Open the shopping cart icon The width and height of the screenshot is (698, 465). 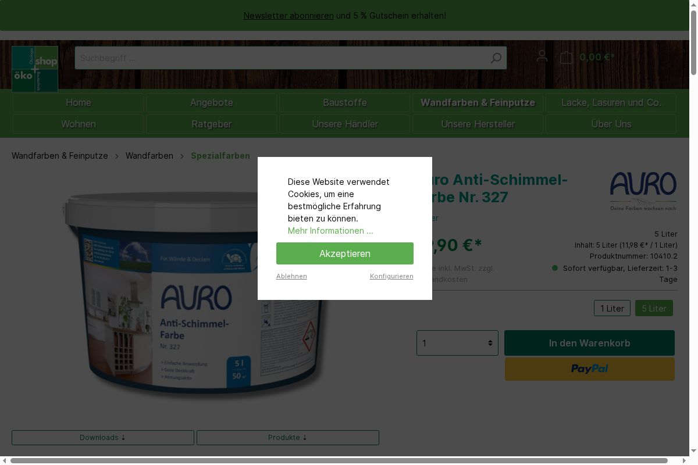567,57
